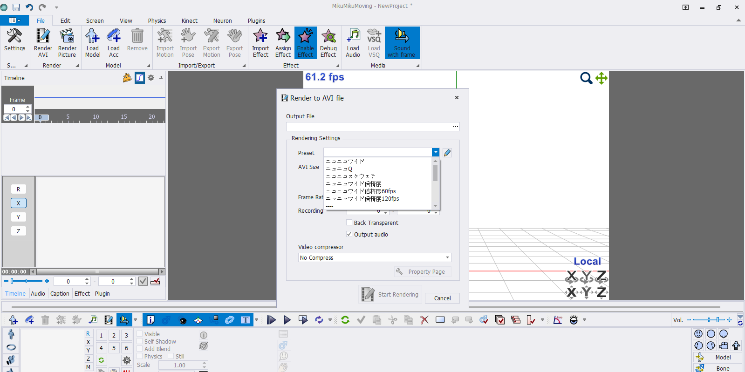
Task: Open the Load Model tool
Action: 92,42
